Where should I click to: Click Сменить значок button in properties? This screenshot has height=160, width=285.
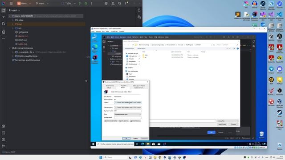pyautogui.click(x=123, y=121)
